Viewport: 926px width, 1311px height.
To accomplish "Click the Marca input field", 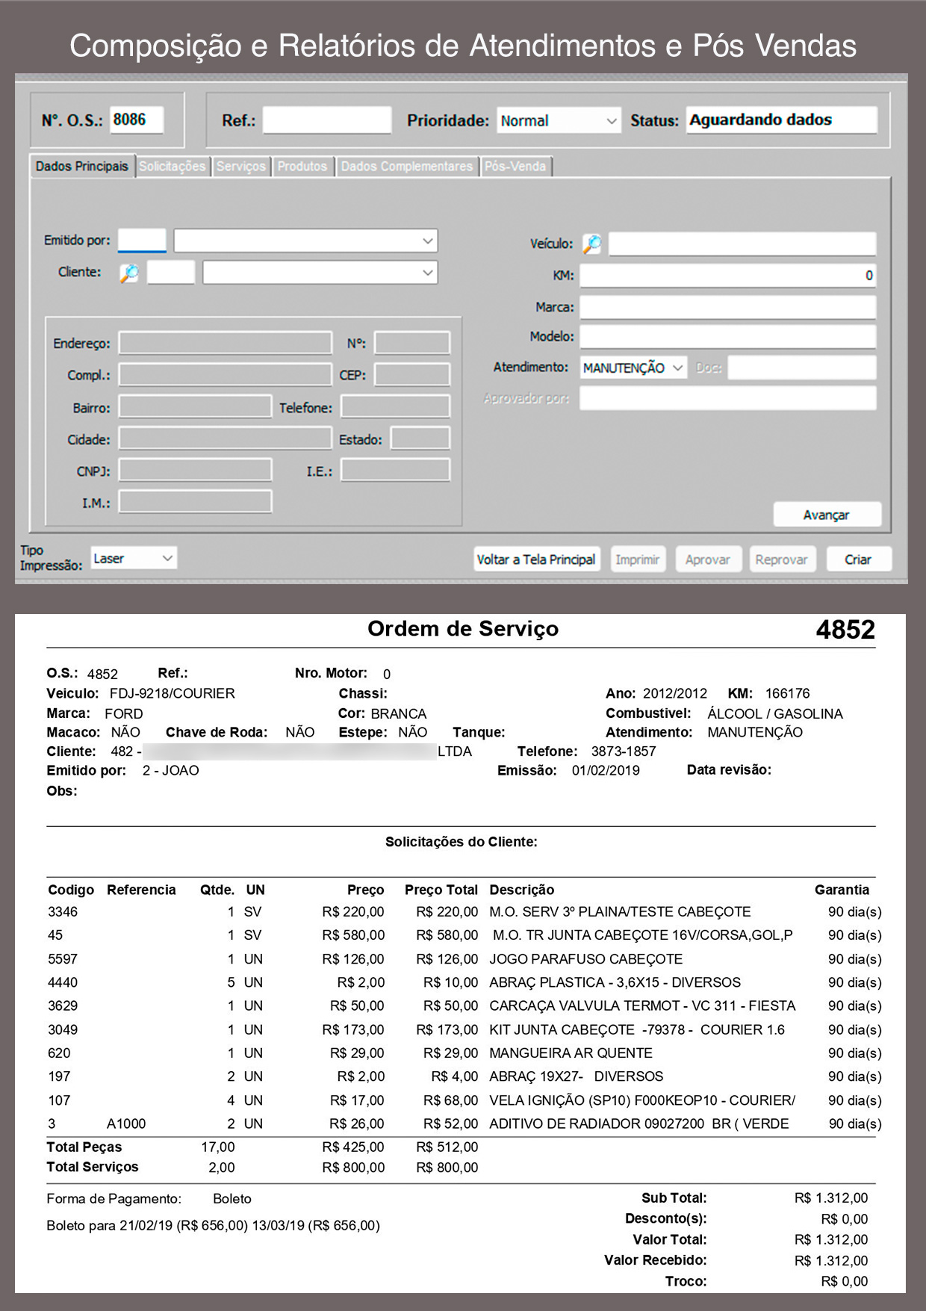I will tap(728, 307).
